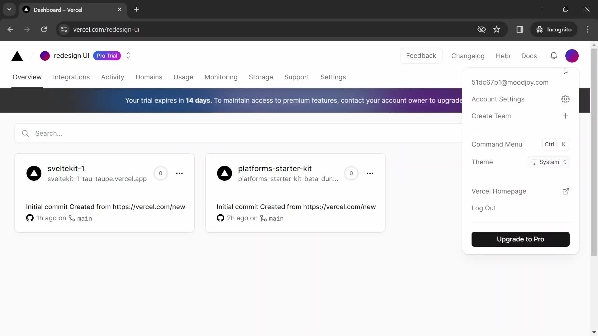Open the Help link
The height and width of the screenshot is (336, 598).
click(503, 56)
